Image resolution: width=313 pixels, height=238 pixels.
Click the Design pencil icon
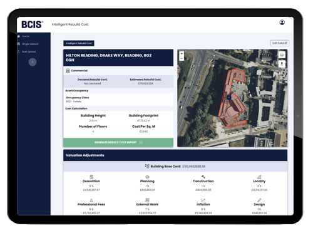(259, 200)
